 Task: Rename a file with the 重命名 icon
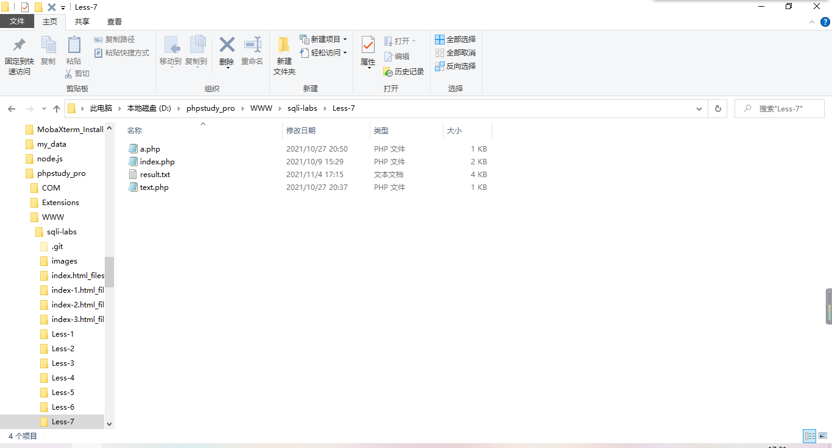click(252, 51)
